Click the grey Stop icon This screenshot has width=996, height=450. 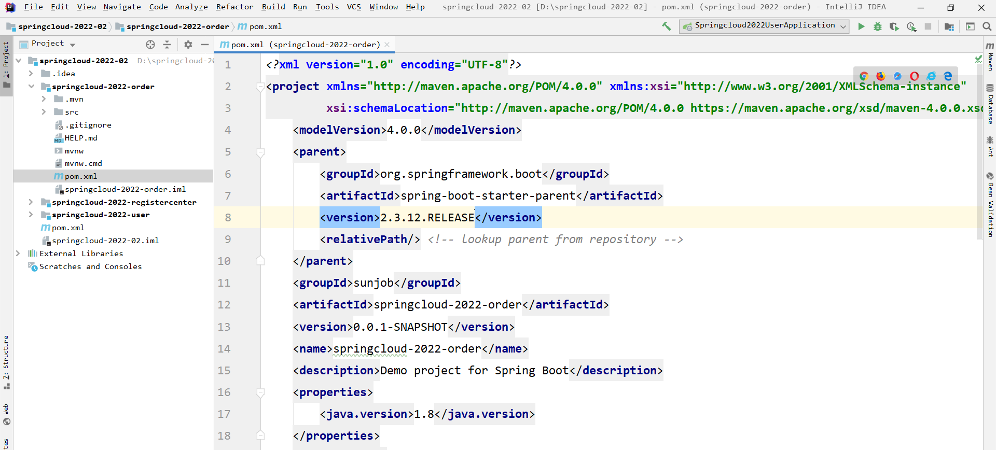pos(928,26)
